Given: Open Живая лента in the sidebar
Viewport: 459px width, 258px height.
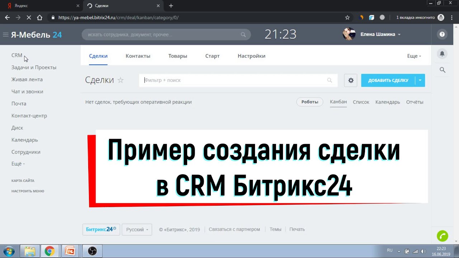Looking at the screenshot, I should 27,80.
